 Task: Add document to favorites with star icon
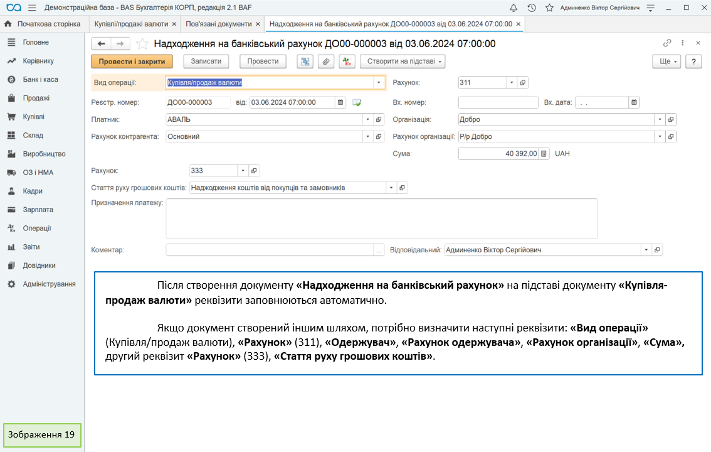142,43
